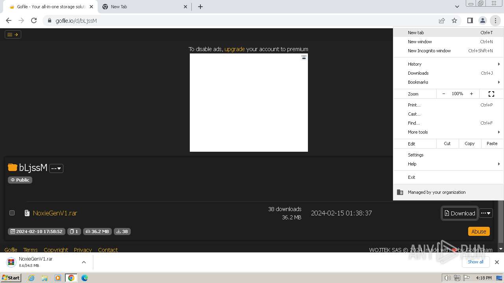Viewport: 504px width, 283px height.
Task: Increase zoom with plus button
Action: coord(471,94)
